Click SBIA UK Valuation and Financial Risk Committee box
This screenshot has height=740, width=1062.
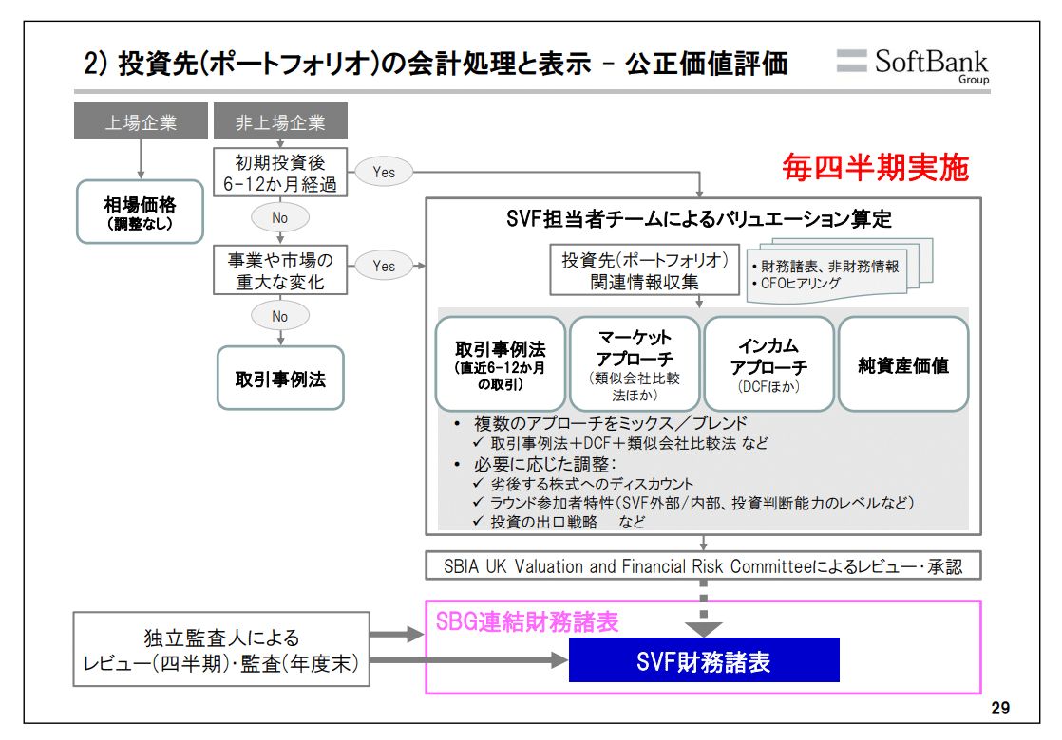(703, 565)
